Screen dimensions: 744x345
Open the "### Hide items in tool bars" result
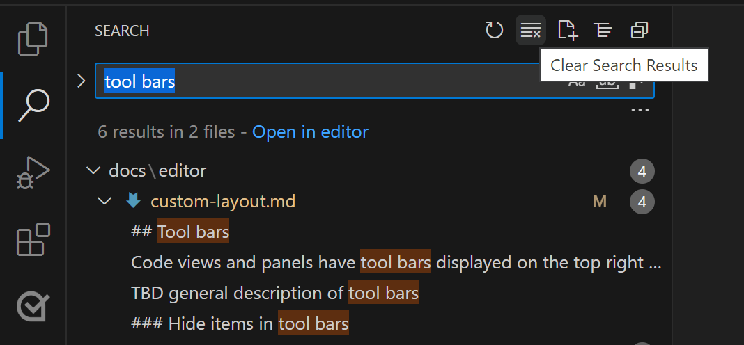point(239,324)
